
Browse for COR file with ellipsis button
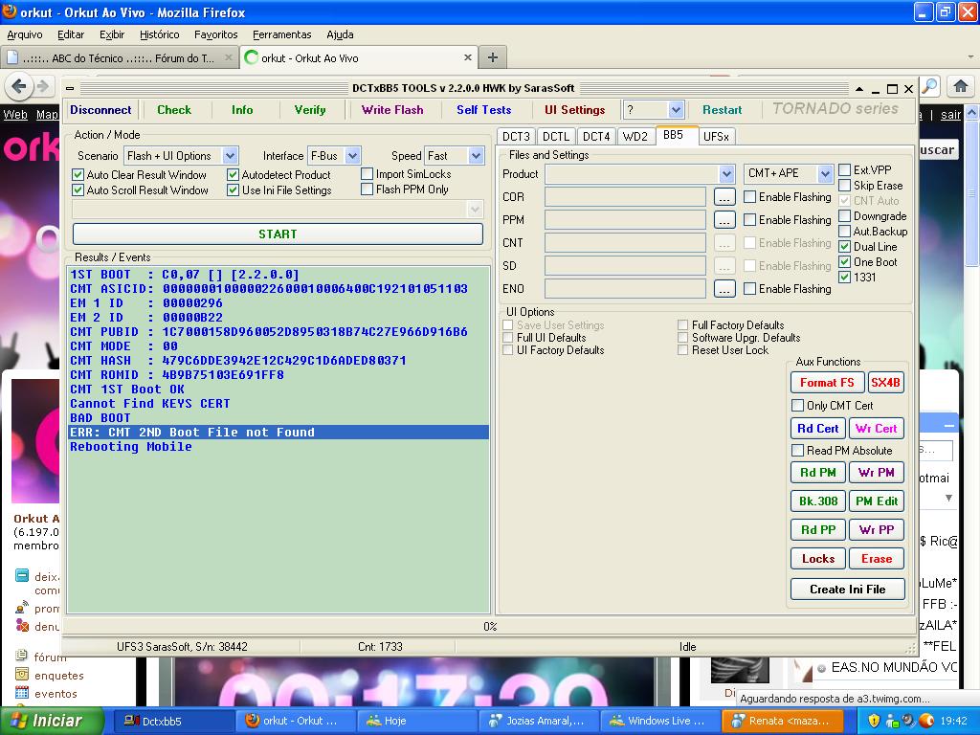click(x=724, y=197)
